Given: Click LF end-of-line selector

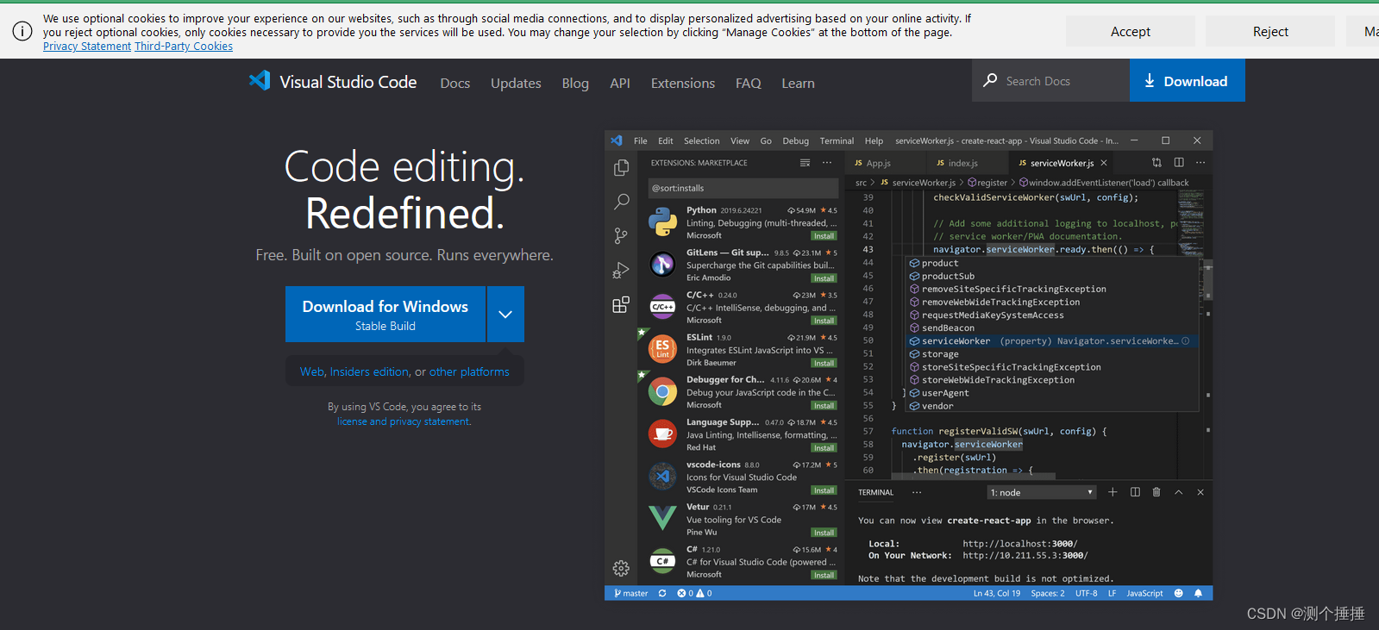Looking at the screenshot, I should click(1113, 593).
